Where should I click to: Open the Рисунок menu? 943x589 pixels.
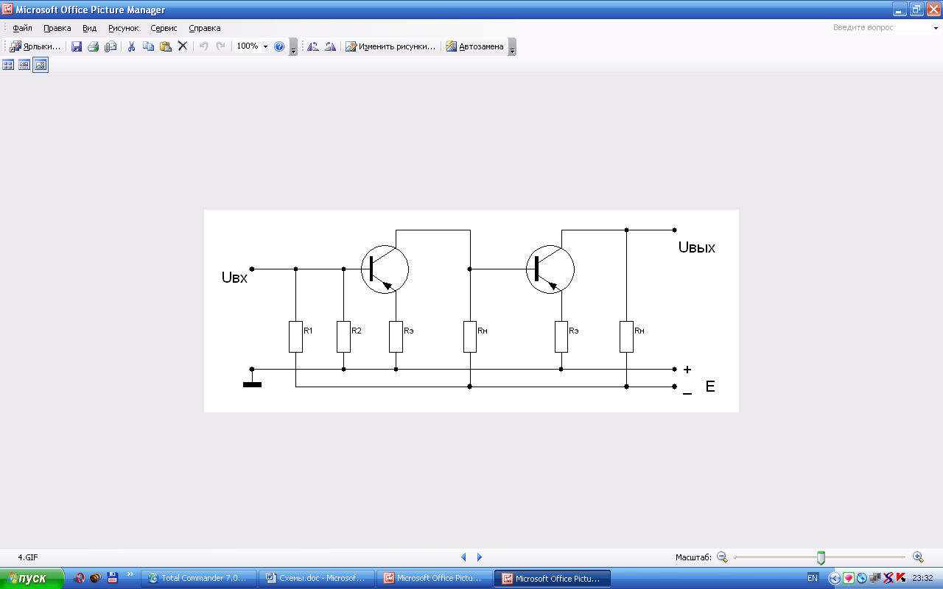pyautogui.click(x=123, y=28)
